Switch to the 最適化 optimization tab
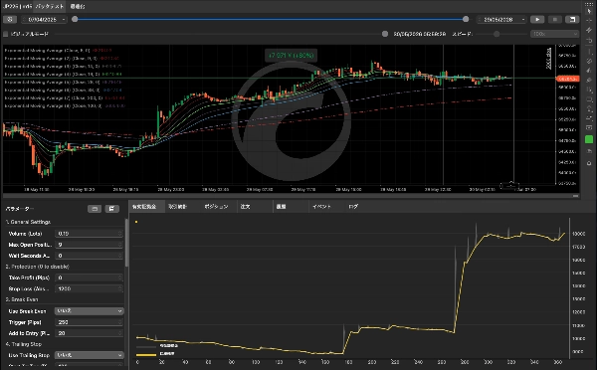Viewport: 597px width, 370px height. pos(78,7)
